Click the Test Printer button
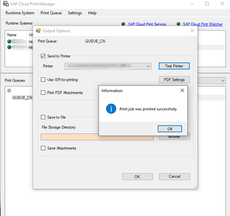This screenshot has height=216, width=230. [174, 66]
